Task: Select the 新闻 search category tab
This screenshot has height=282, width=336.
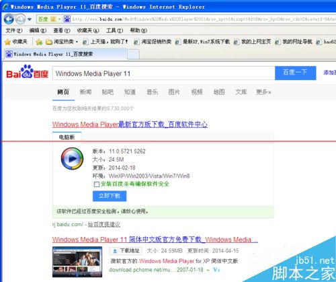Action: (x=85, y=92)
